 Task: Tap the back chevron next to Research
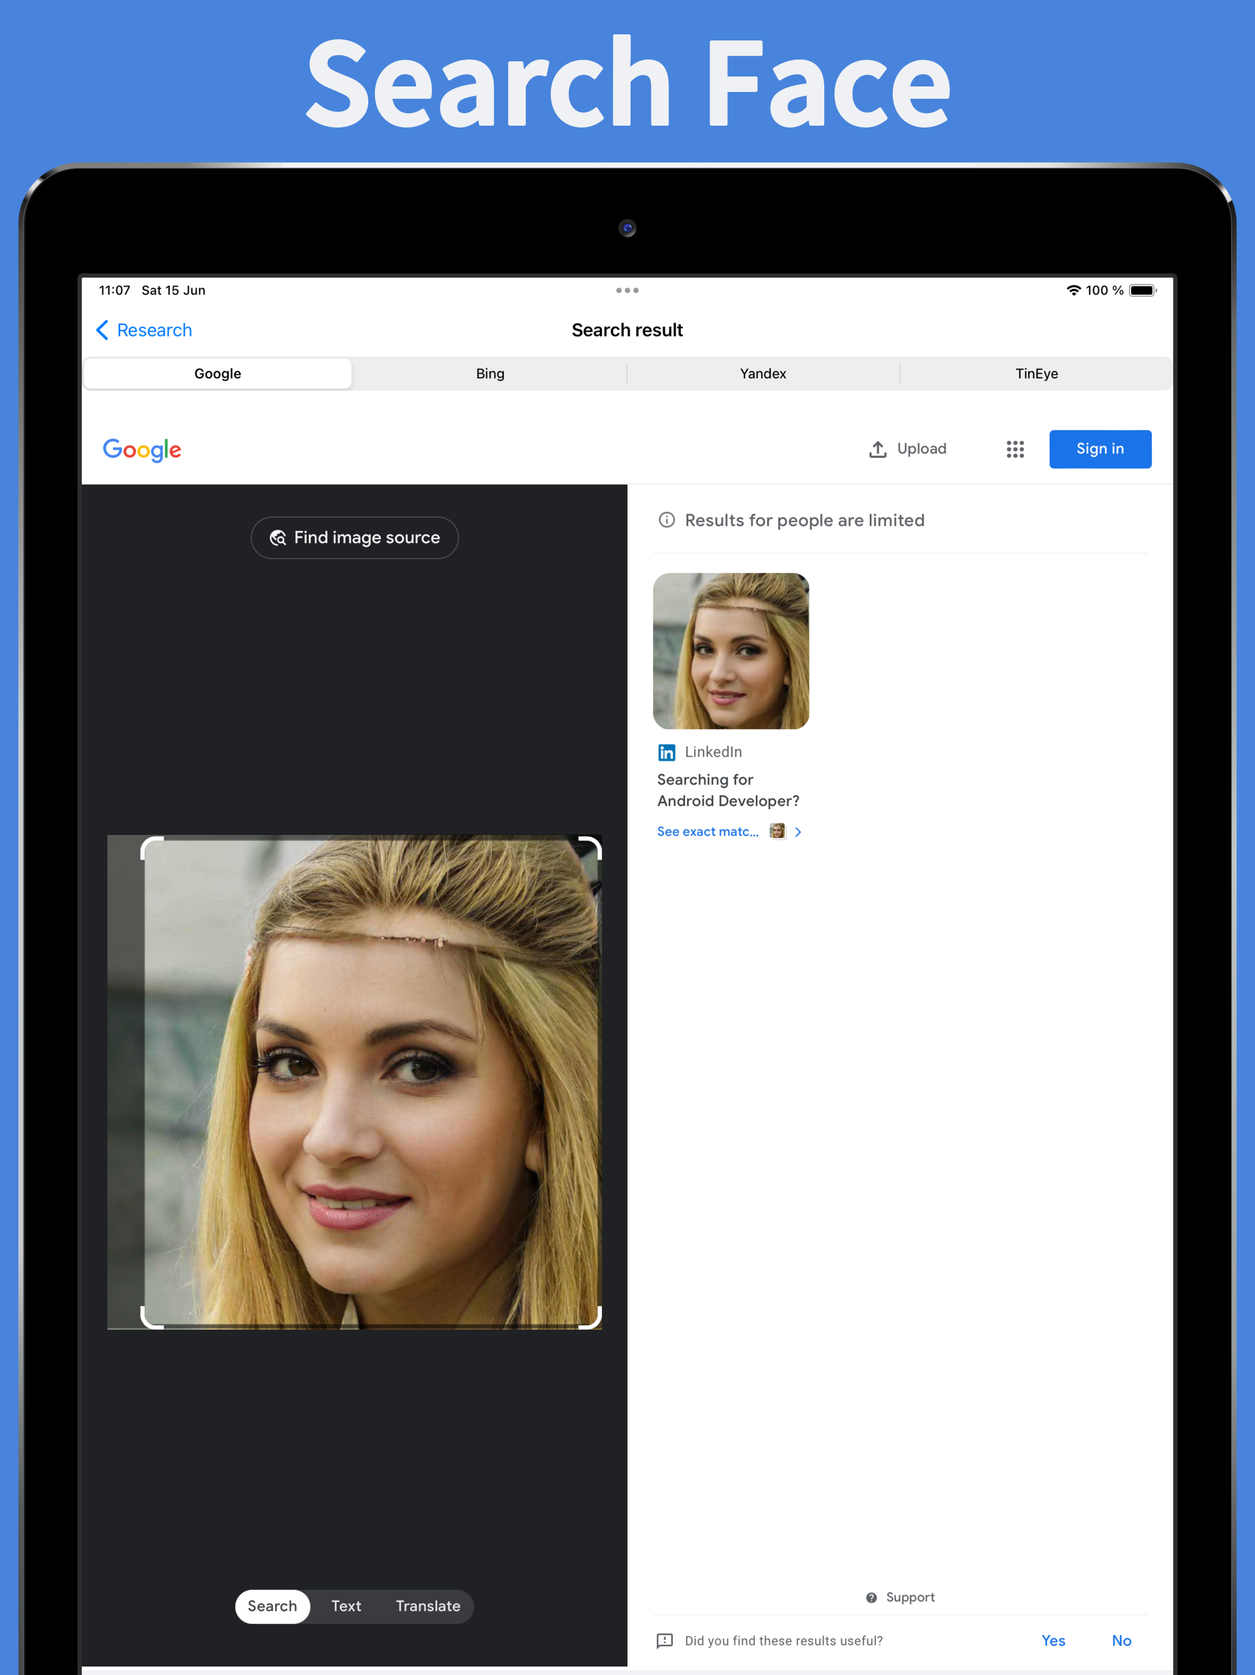tap(103, 330)
